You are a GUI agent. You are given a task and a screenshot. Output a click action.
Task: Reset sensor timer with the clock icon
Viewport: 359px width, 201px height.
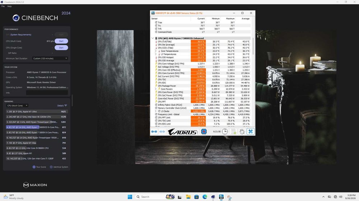click(x=225, y=132)
